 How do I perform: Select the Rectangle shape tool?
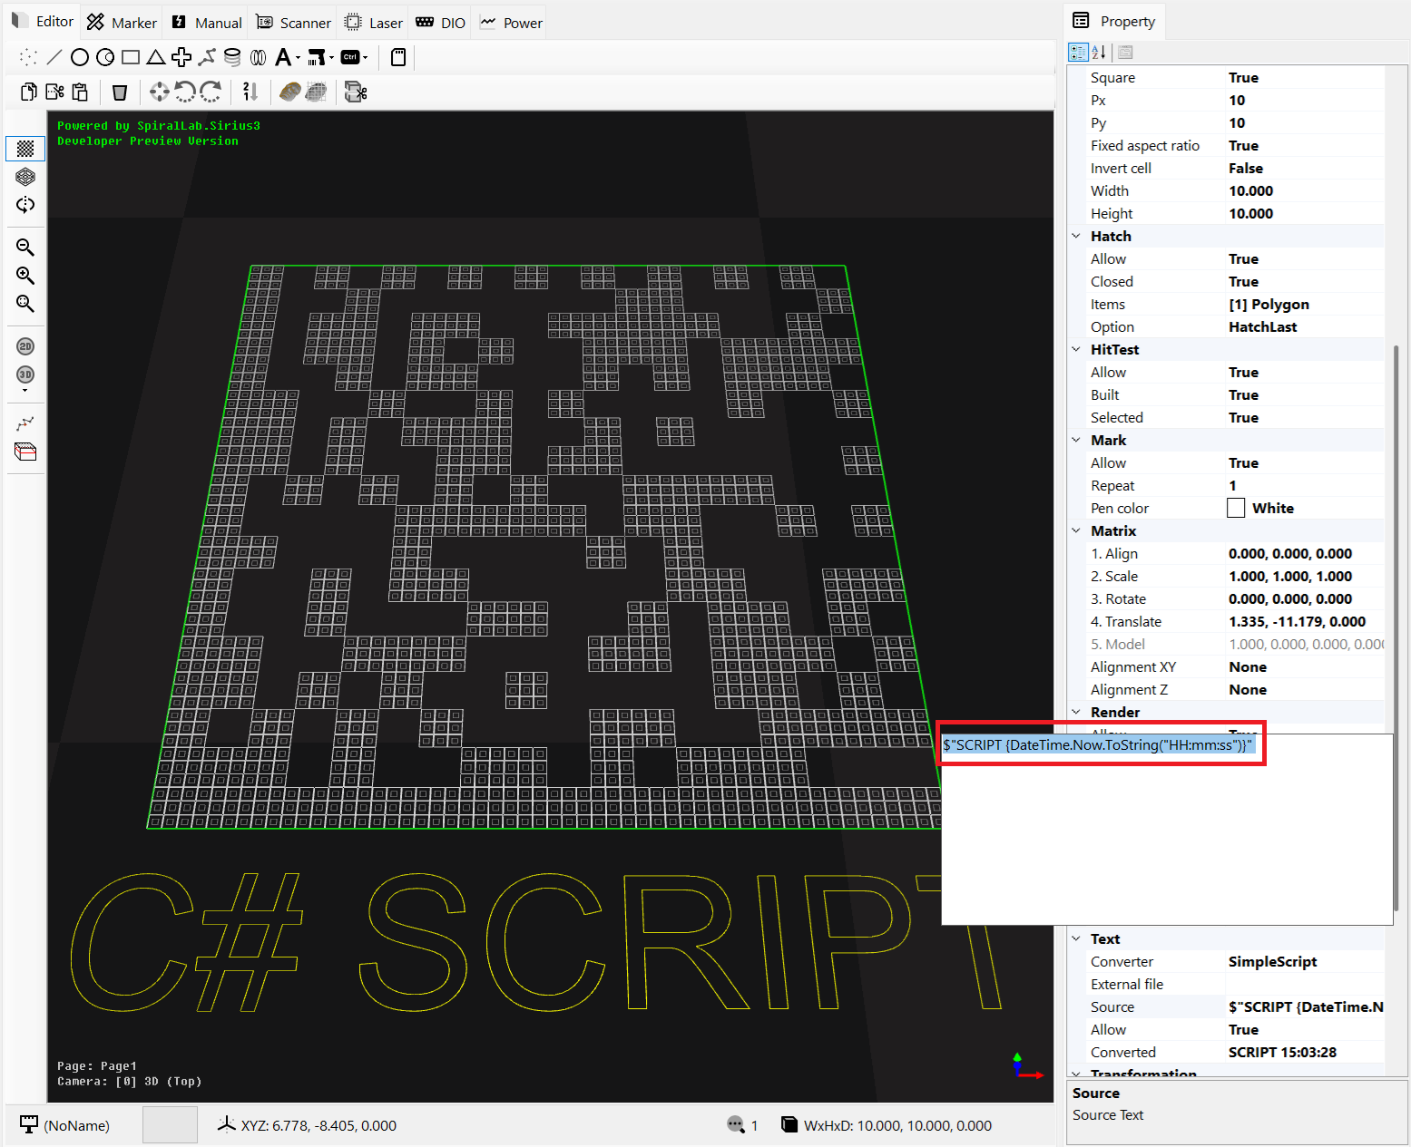click(x=131, y=57)
